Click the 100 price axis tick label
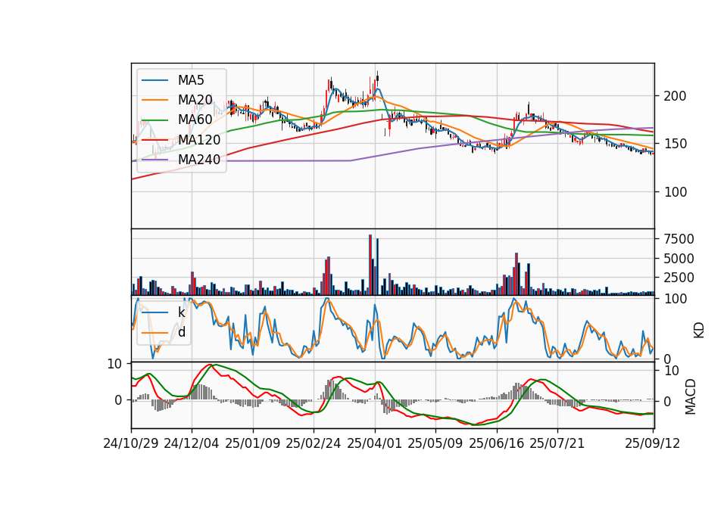The width and height of the screenshot is (727, 522). tap(675, 191)
